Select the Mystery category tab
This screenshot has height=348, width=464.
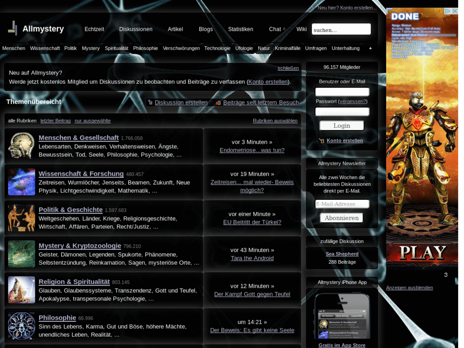click(x=91, y=48)
